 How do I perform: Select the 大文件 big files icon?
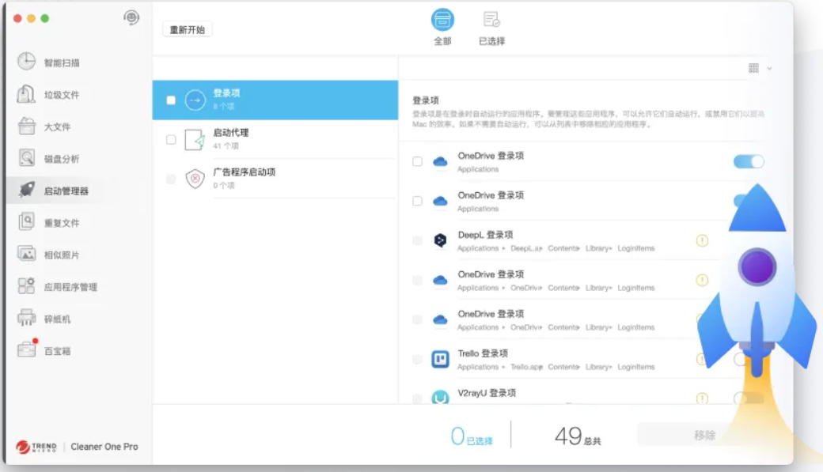(26, 126)
